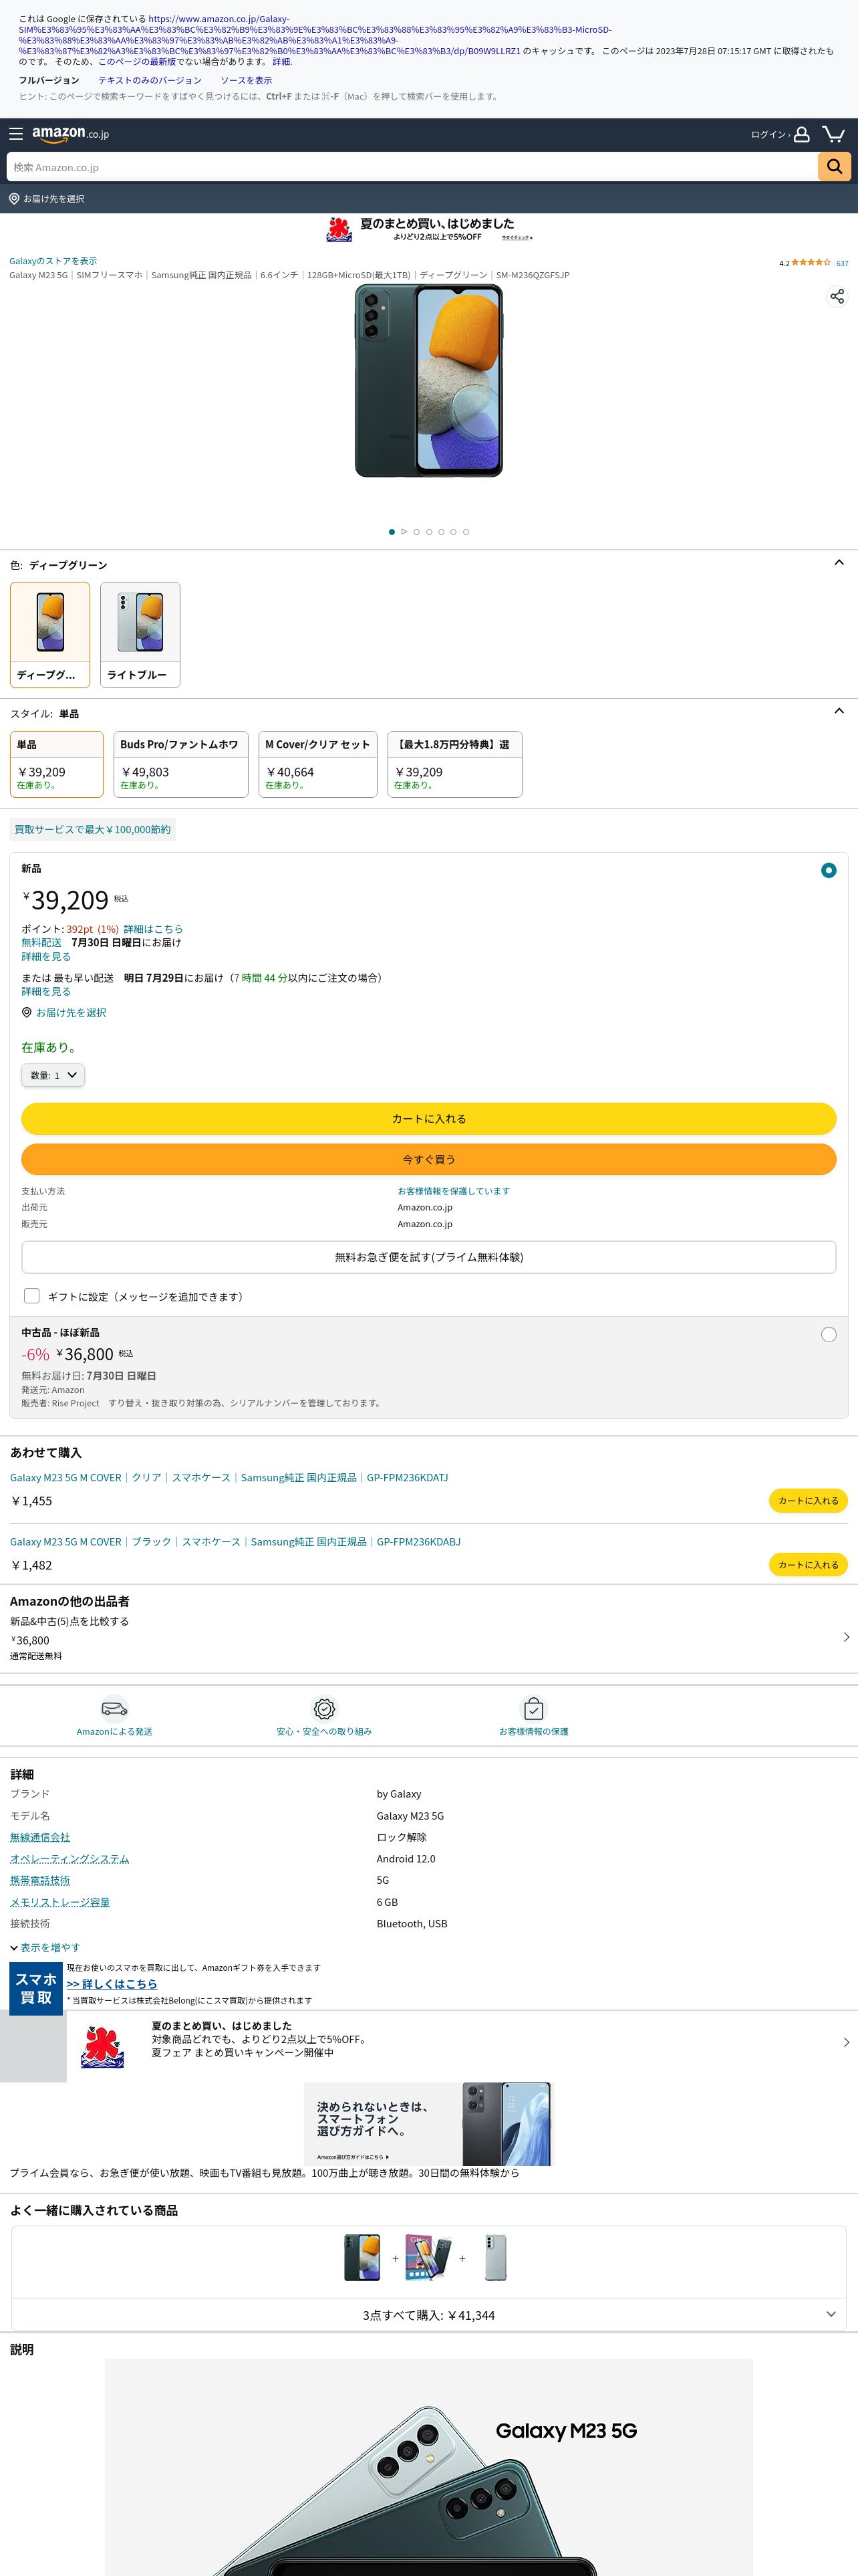Click the スマホ買取 blue badge
The width and height of the screenshot is (858, 2576).
click(36, 1988)
